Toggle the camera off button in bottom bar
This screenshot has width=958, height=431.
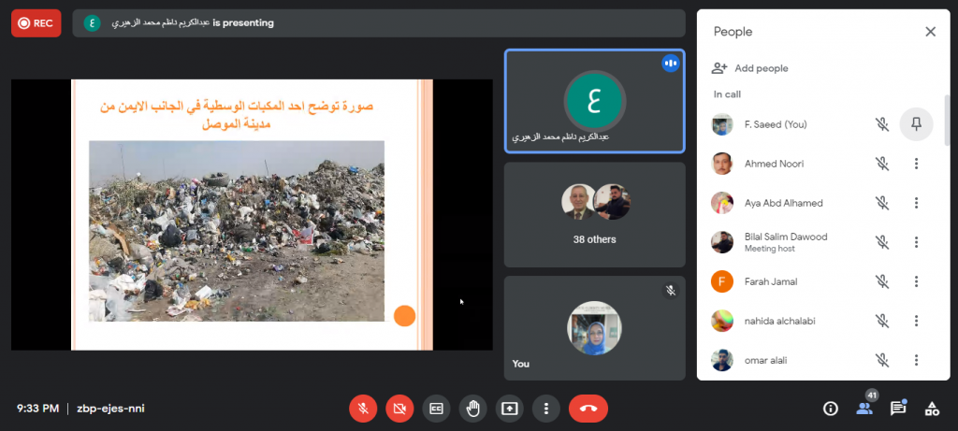click(x=399, y=409)
